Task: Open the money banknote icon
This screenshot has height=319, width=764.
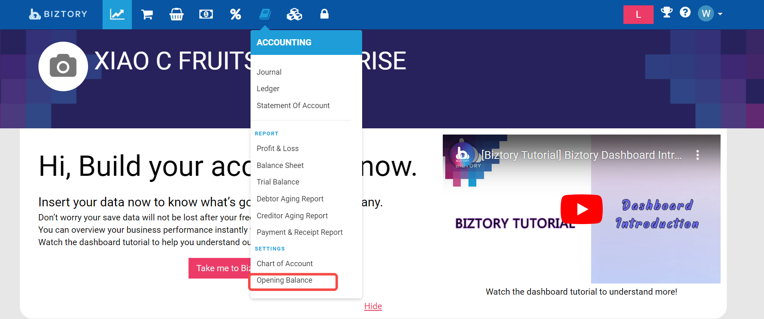Action: (x=206, y=14)
